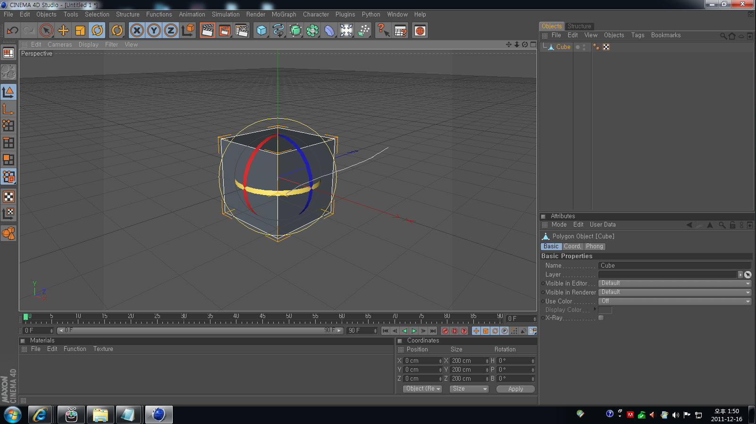756x424 pixels.
Task: Open the Use Color dropdown
Action: point(674,302)
